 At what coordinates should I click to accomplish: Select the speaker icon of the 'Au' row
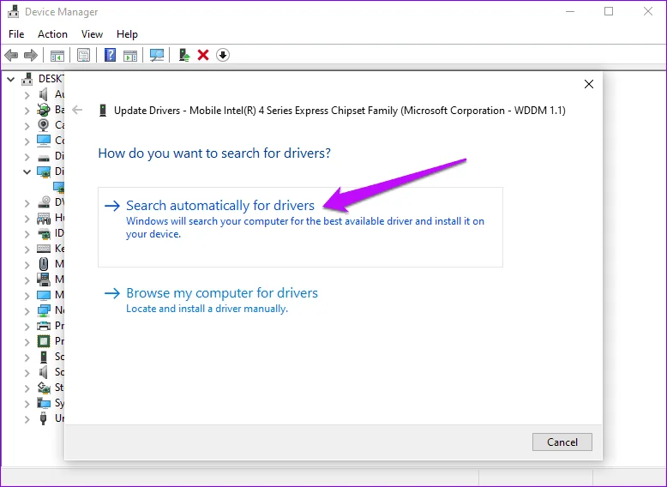click(44, 94)
